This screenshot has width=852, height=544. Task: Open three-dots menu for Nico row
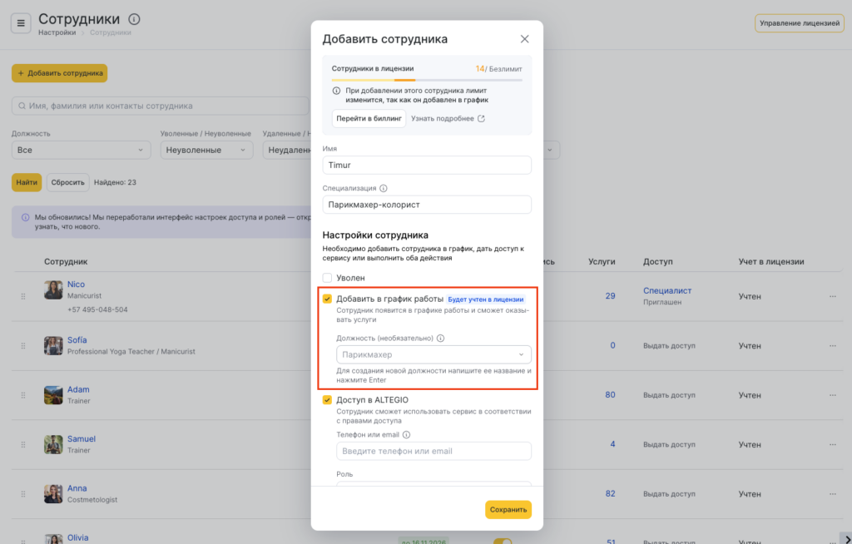click(x=832, y=296)
